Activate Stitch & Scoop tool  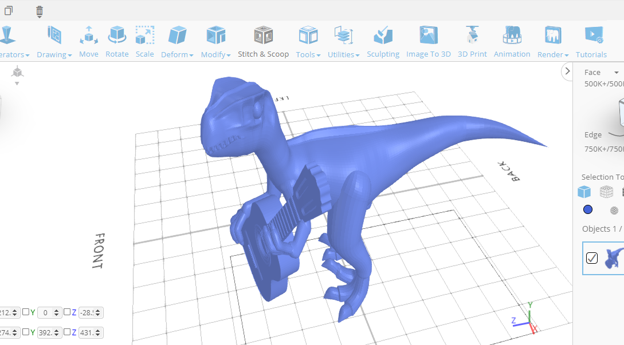(x=263, y=42)
